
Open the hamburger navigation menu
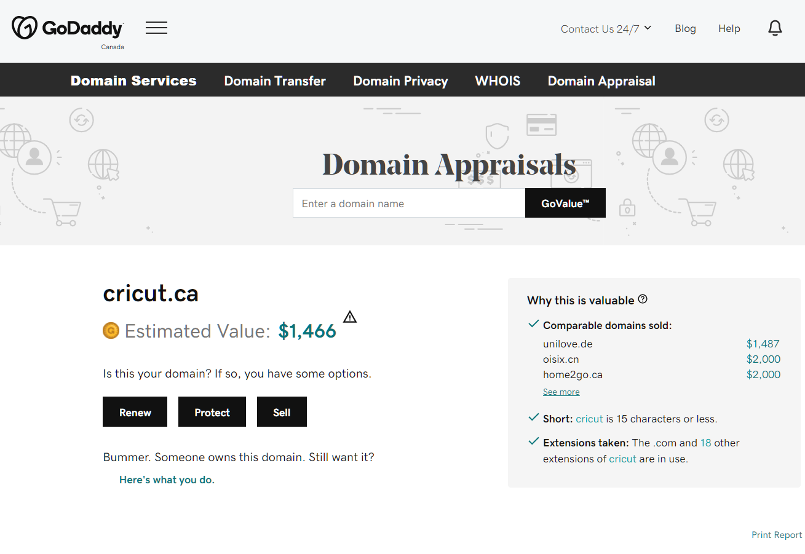(x=156, y=28)
